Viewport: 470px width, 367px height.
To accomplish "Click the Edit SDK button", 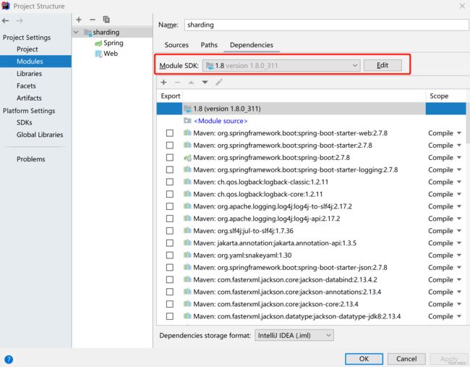I will tap(383, 65).
